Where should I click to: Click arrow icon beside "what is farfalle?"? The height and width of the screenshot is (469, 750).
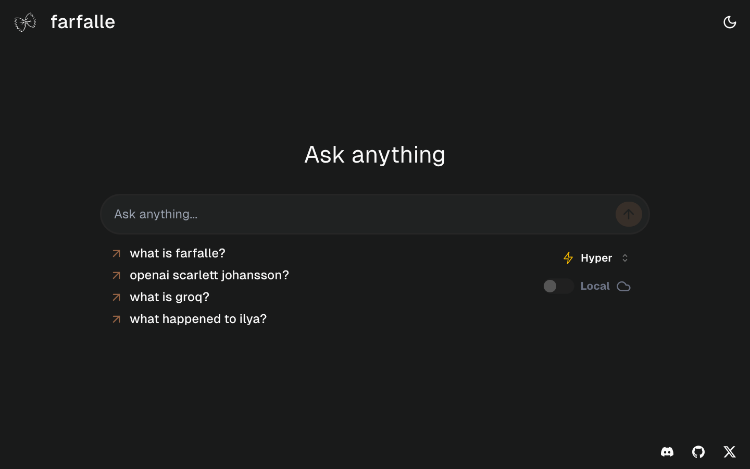pos(117,253)
